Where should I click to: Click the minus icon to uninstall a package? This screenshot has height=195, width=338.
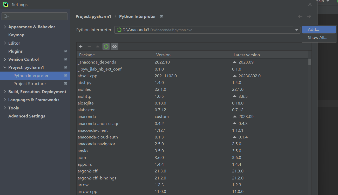coord(89,46)
